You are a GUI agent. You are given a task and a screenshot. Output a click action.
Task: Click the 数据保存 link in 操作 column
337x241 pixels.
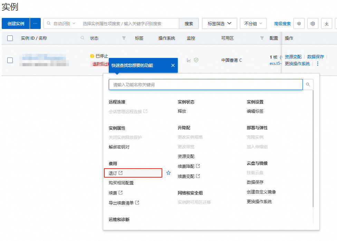pos(315,57)
